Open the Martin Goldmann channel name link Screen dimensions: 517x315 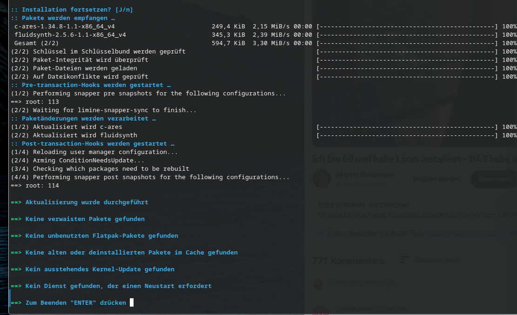click(x=365, y=175)
